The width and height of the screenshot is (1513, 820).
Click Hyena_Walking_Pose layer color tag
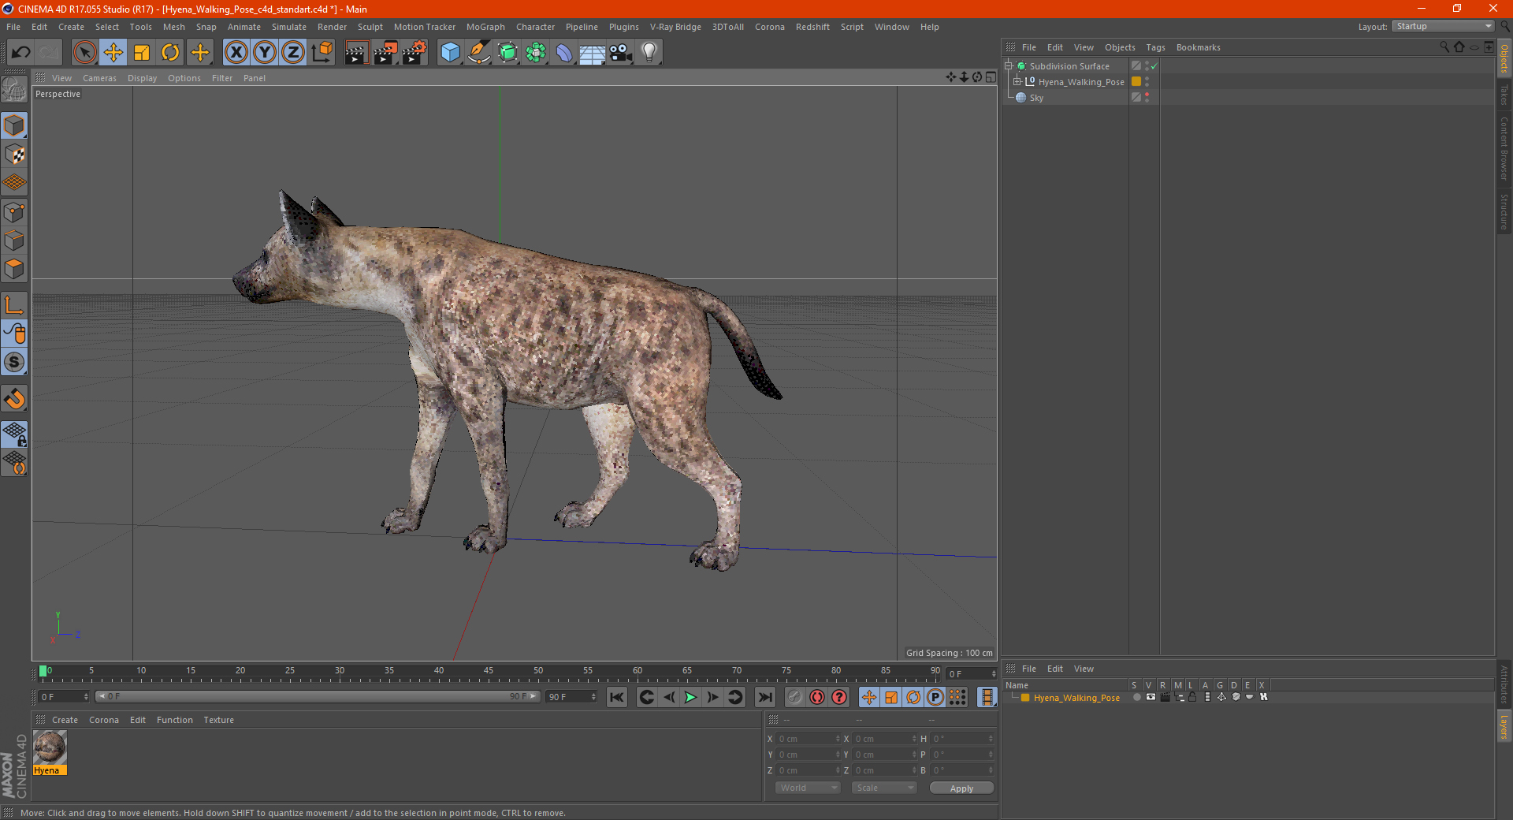pos(1136,81)
